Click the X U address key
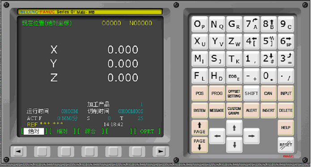The height and width of the screenshot is (167, 311). (200, 42)
